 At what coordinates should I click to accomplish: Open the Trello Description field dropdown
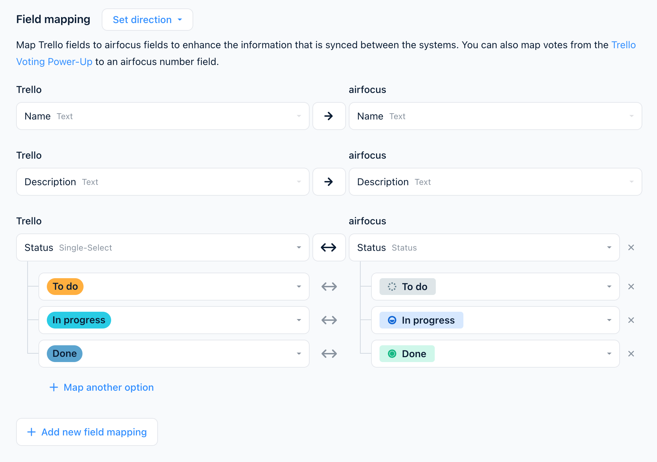pos(163,182)
